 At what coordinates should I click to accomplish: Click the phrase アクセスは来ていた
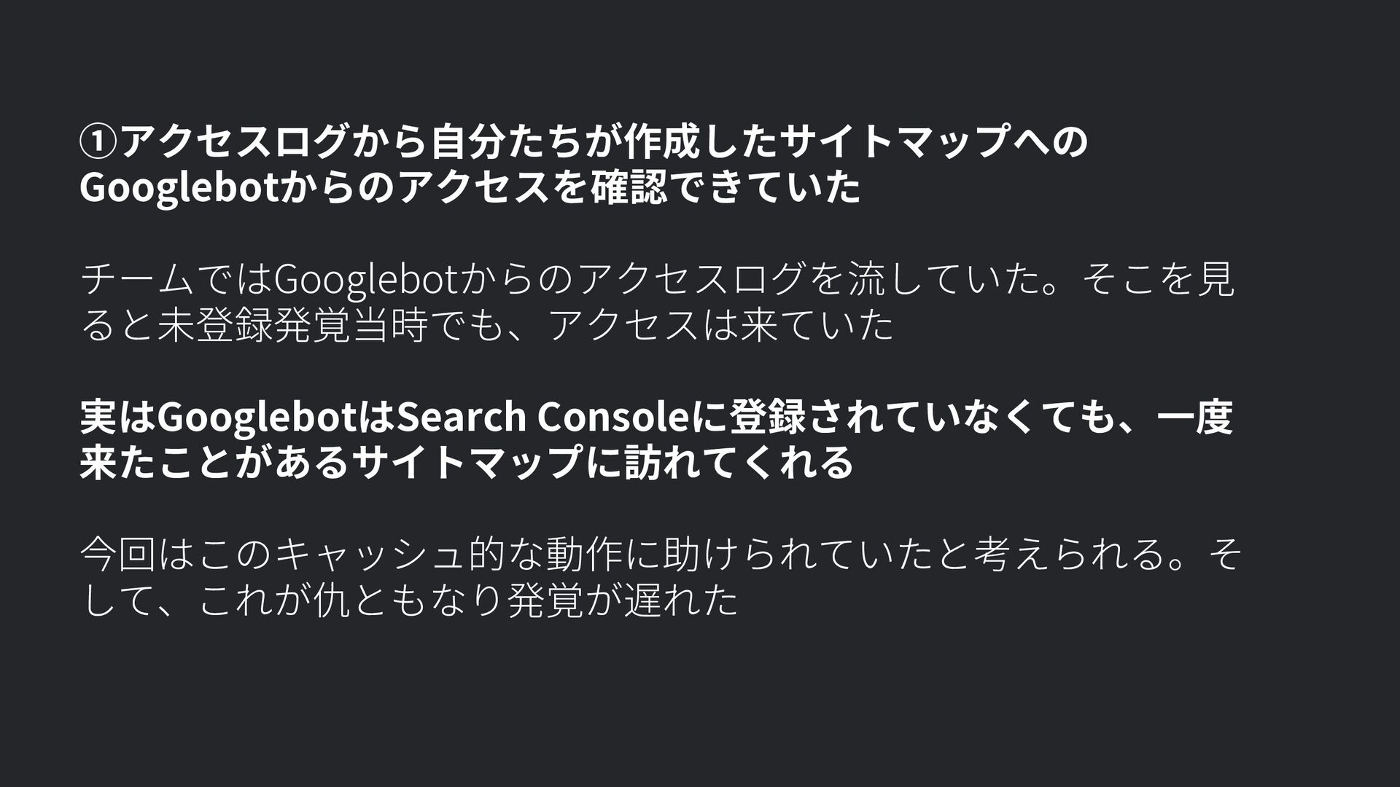click(719, 326)
